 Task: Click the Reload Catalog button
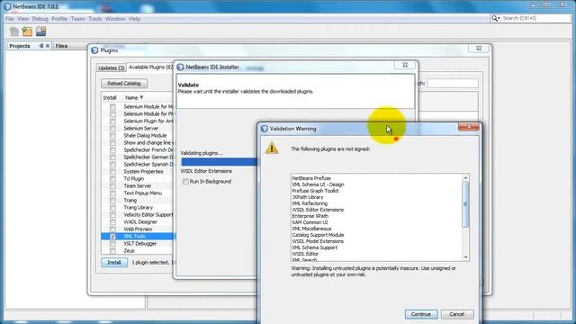(x=124, y=84)
